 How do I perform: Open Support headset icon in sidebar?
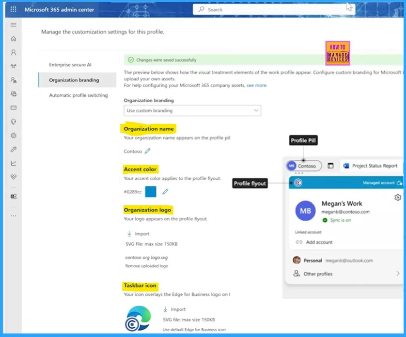[14, 122]
